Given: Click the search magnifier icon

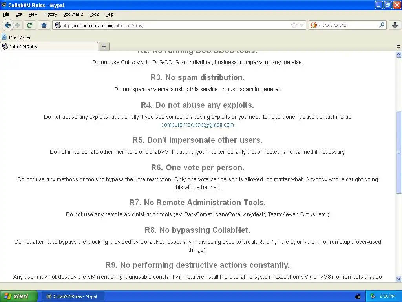Looking at the screenshot, I should 382,25.
